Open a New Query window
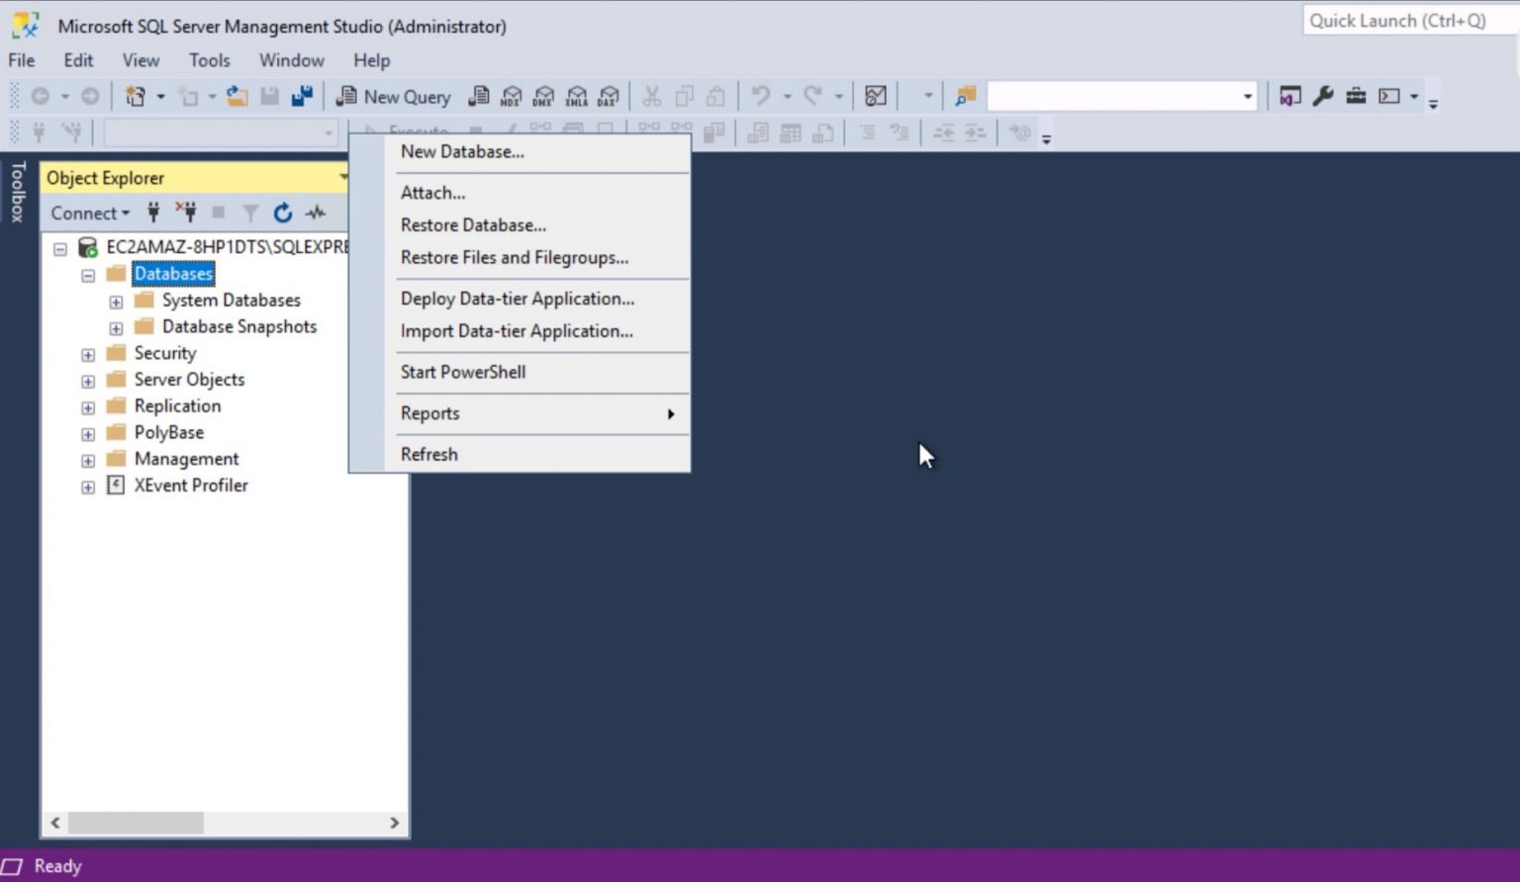The height and width of the screenshot is (882, 1520). 393,96
